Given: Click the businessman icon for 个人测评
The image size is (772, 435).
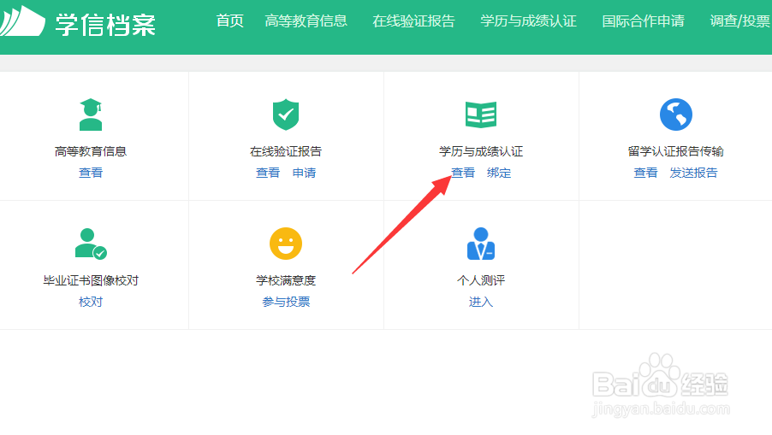Looking at the screenshot, I should [481, 244].
